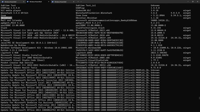200x112 pixels.
Task: Close the first PowerShell tab
Action: coord(24,2)
